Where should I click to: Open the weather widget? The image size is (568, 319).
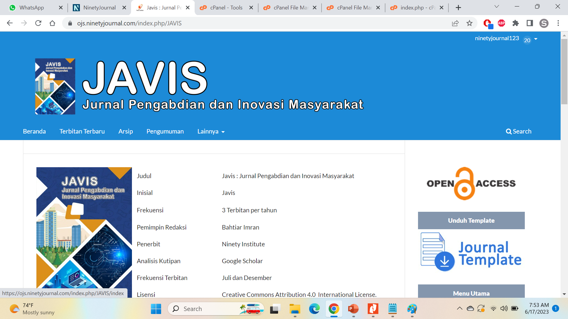[32, 309]
